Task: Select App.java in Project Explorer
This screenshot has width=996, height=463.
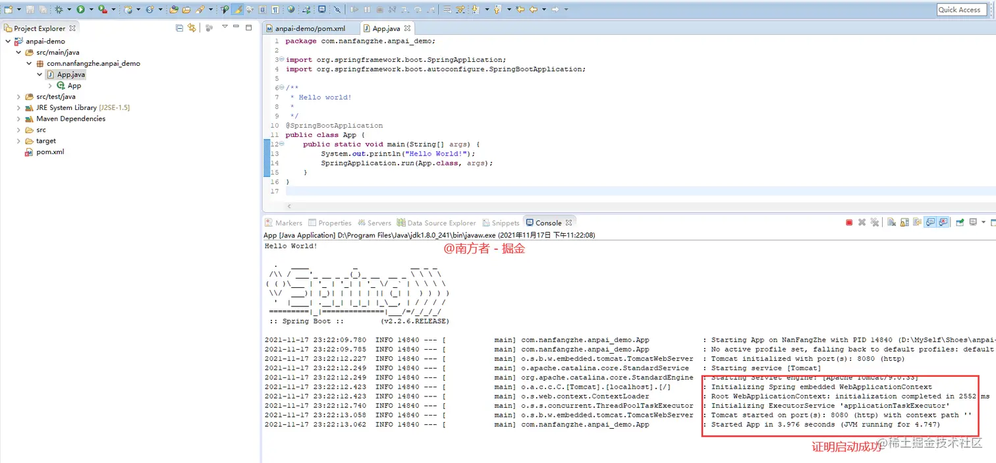Action: point(71,74)
